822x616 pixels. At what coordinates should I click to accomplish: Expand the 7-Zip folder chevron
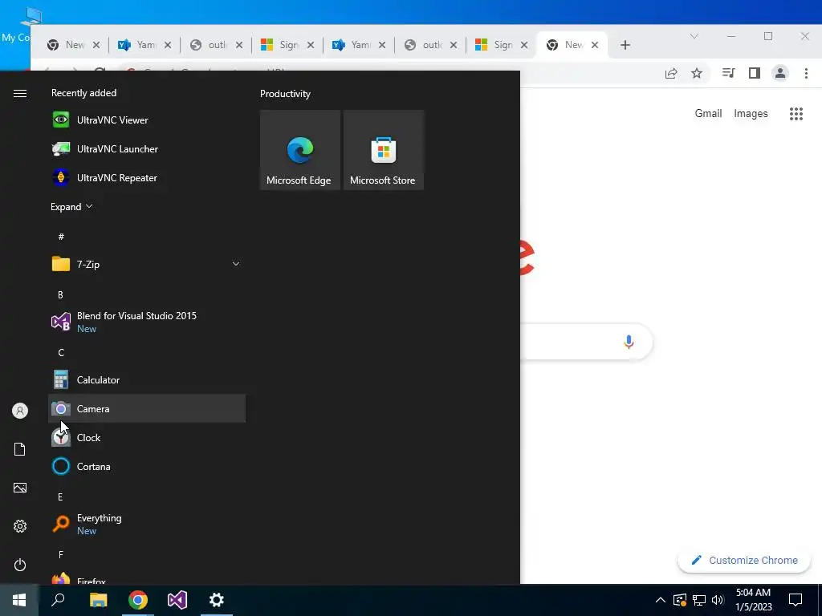tap(236, 264)
